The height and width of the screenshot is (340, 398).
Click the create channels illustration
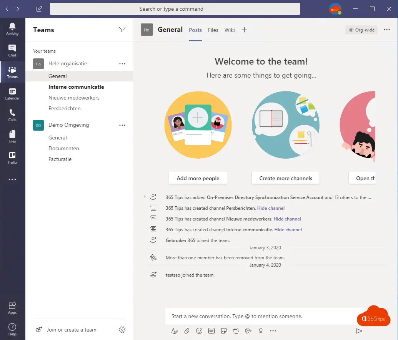pos(286,125)
